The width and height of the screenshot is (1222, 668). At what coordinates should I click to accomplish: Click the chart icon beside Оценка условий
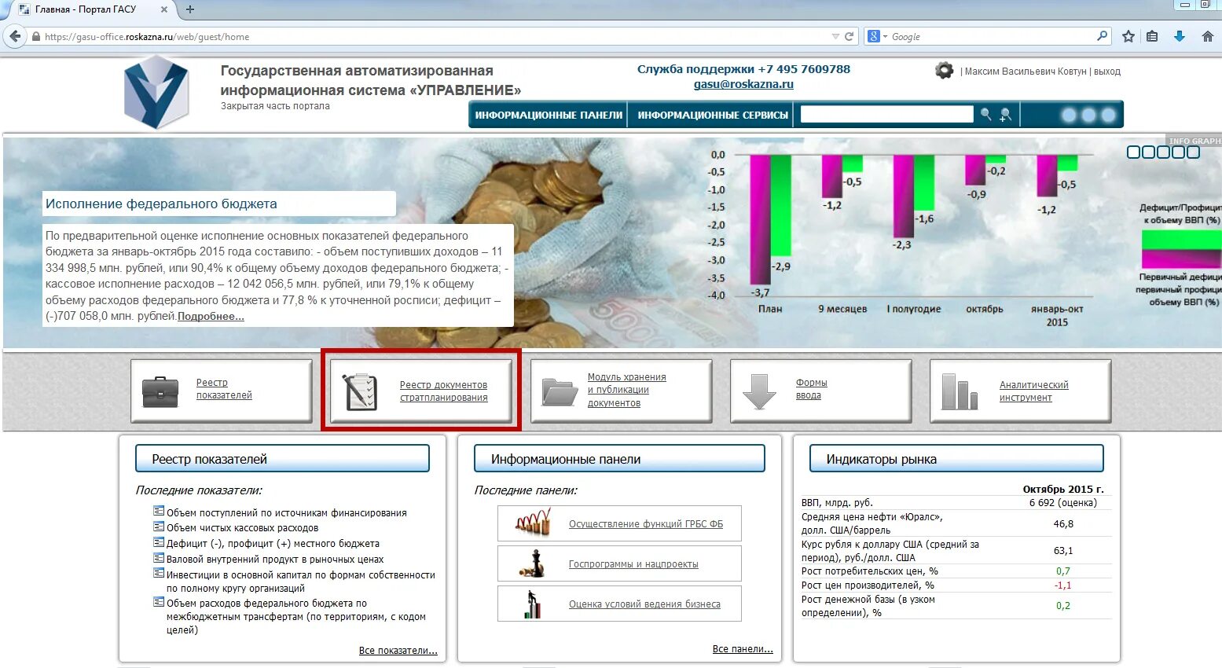[x=533, y=604]
